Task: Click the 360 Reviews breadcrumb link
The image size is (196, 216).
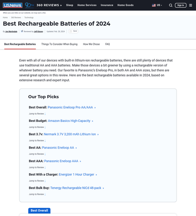Action: pyautogui.click(x=16, y=18)
